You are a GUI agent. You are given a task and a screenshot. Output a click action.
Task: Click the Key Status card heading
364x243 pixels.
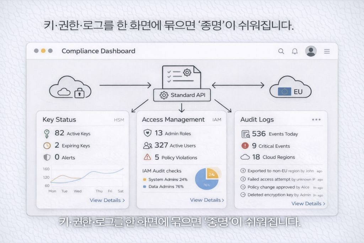[59, 120]
